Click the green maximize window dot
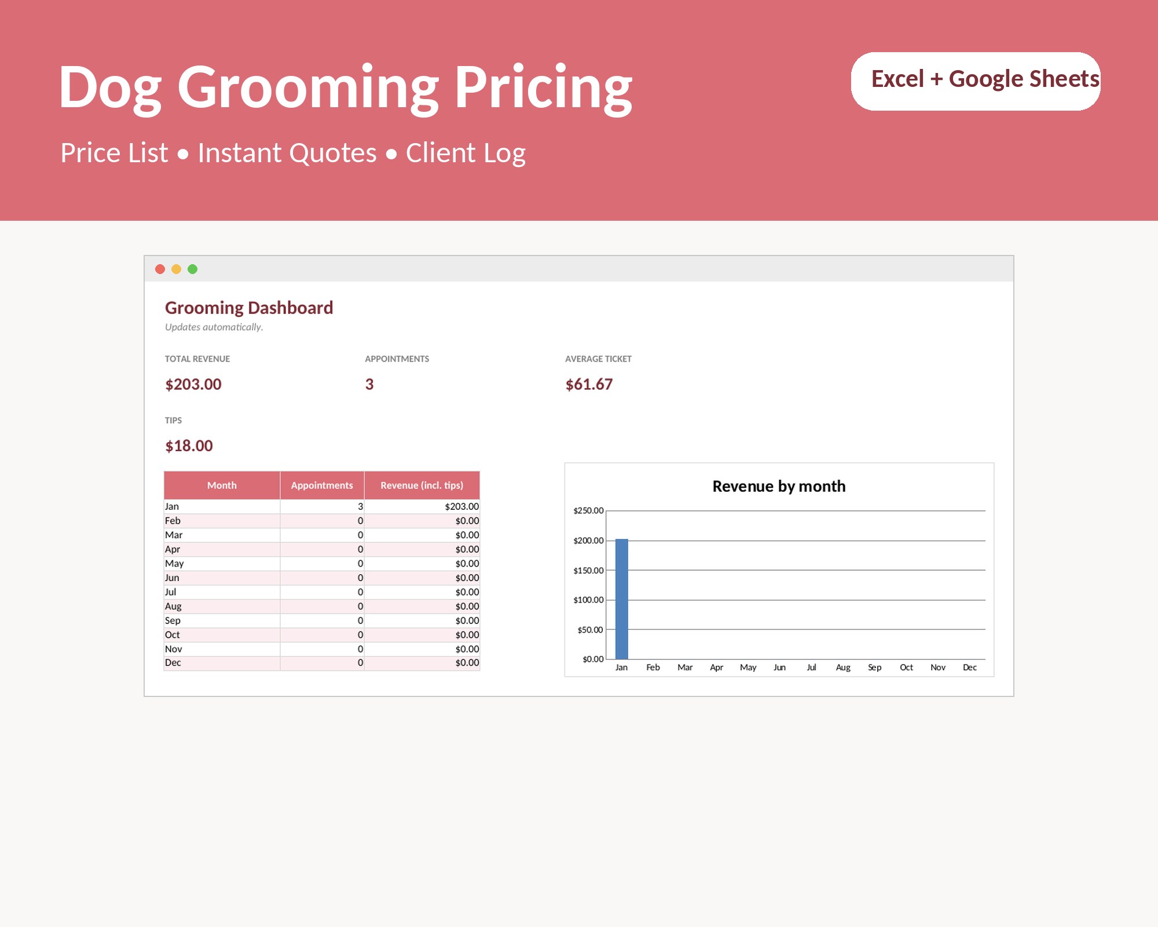 [193, 269]
